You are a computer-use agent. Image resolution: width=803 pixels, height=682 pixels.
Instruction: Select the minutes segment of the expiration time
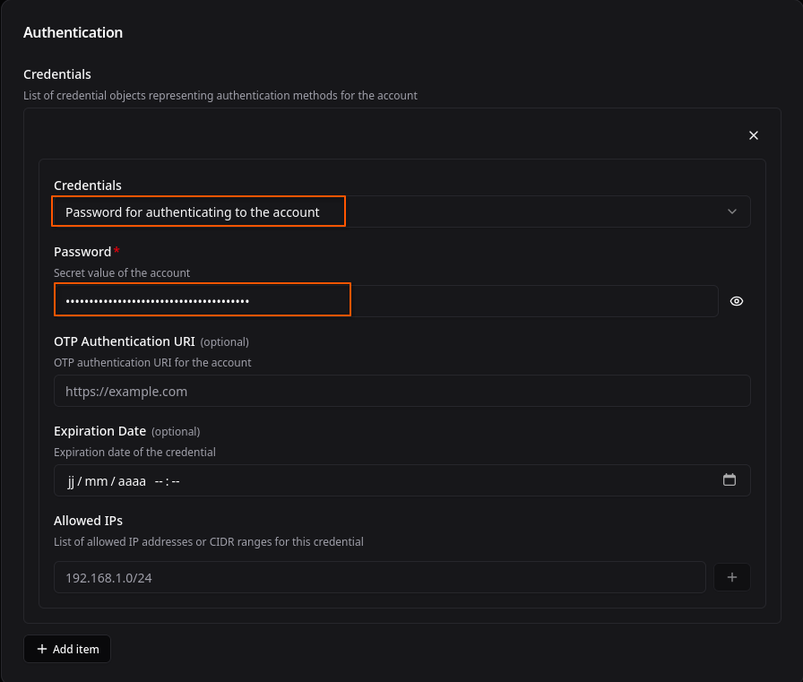point(176,481)
